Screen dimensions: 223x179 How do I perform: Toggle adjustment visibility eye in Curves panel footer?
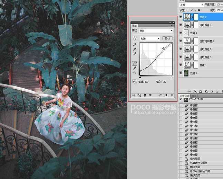coord(150,95)
